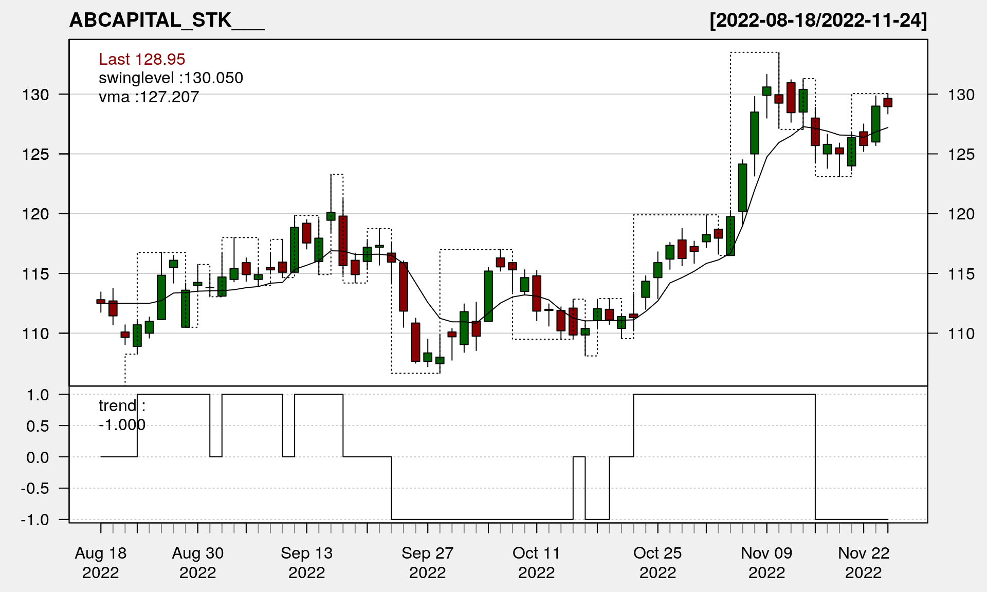The height and width of the screenshot is (592, 987).
Task: Click the Aug 30 2022 axis label
Action: tap(198, 562)
